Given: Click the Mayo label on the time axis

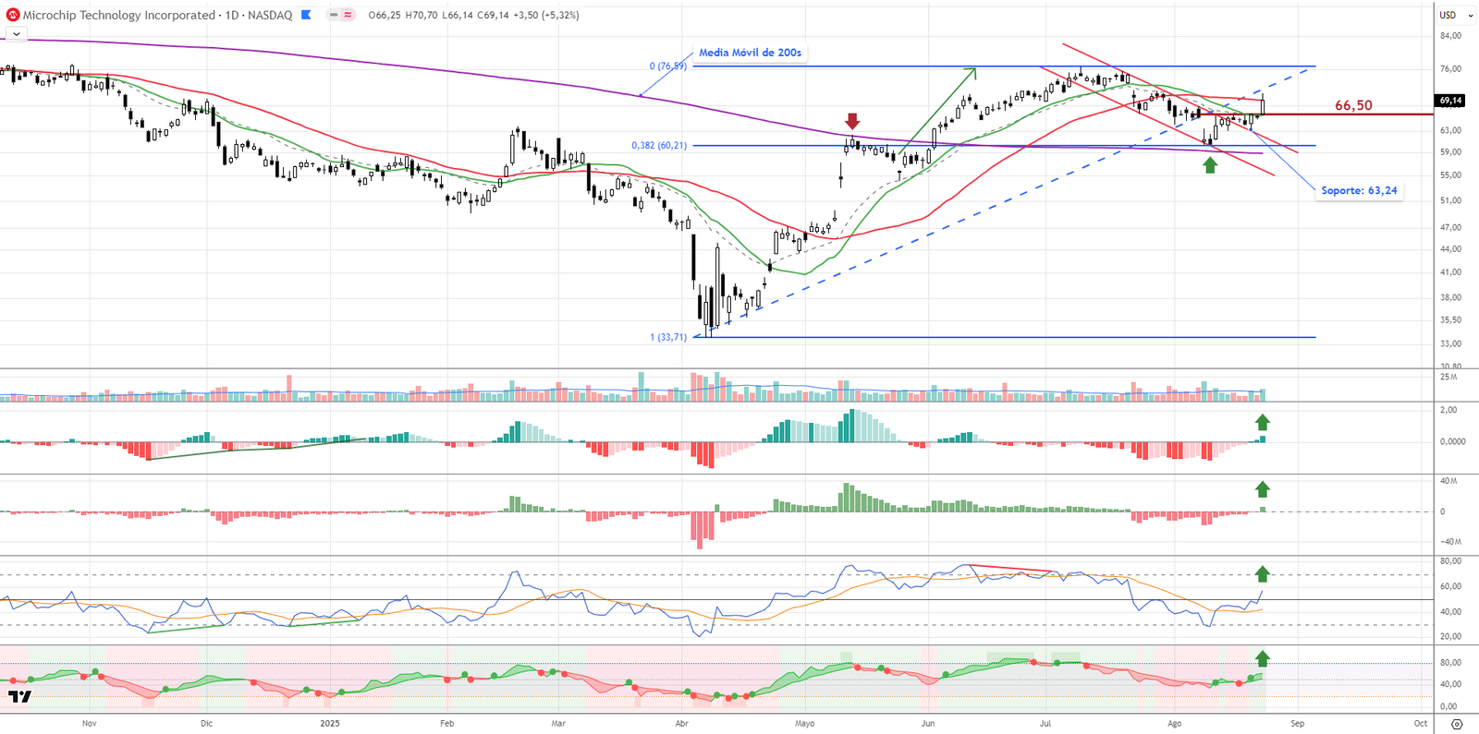Looking at the screenshot, I should pos(805,723).
